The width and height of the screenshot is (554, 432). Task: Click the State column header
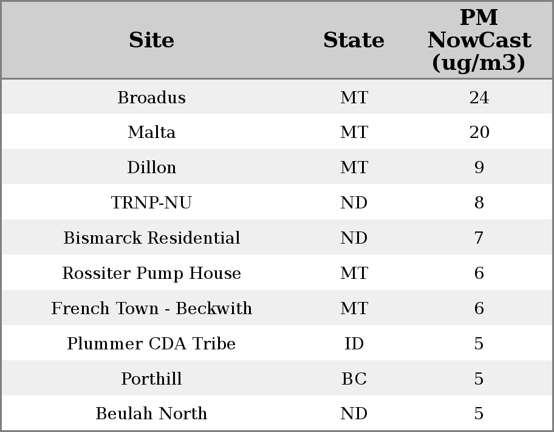354,40
